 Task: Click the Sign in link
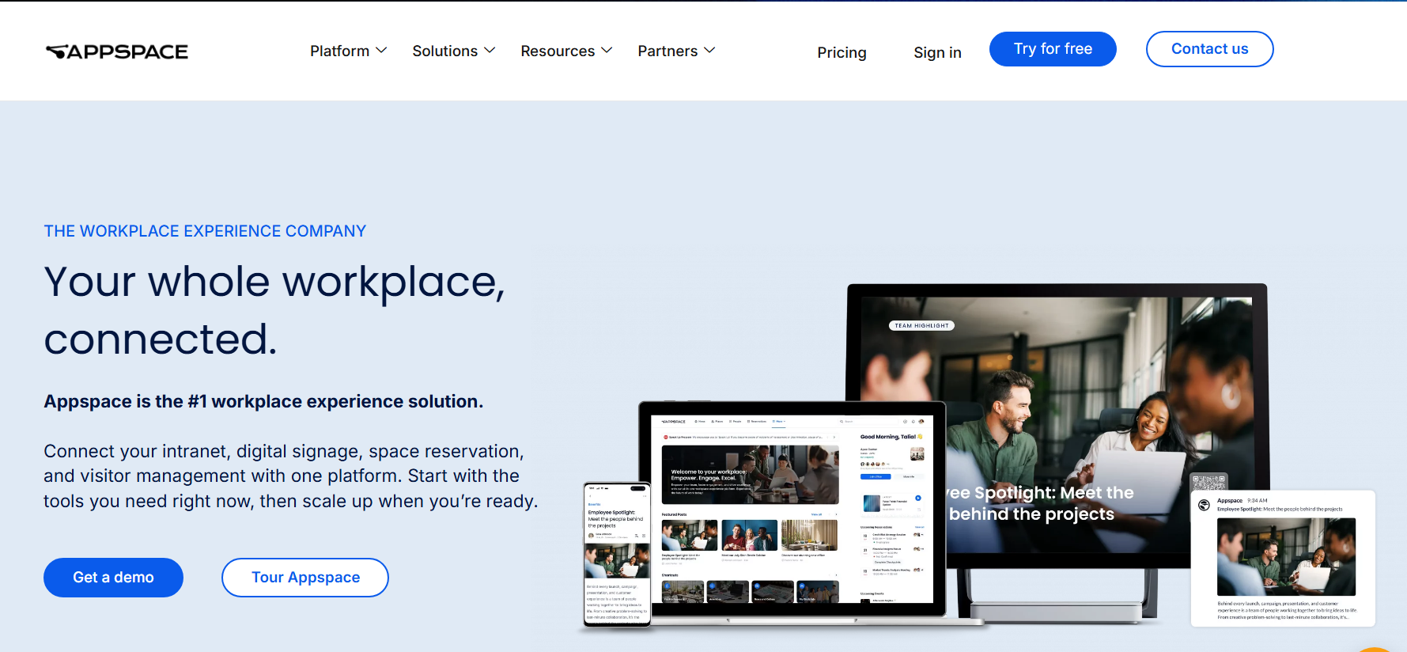(x=937, y=52)
